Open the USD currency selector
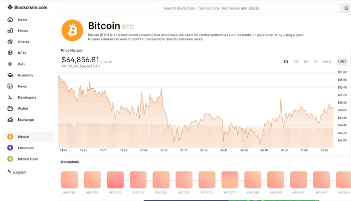This screenshot has height=201, width=351. coord(341,62)
